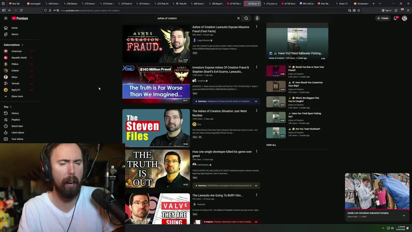412x232 pixels.
Task: Open What's the Biggest Fish You've Caught short
Action: coord(276,102)
